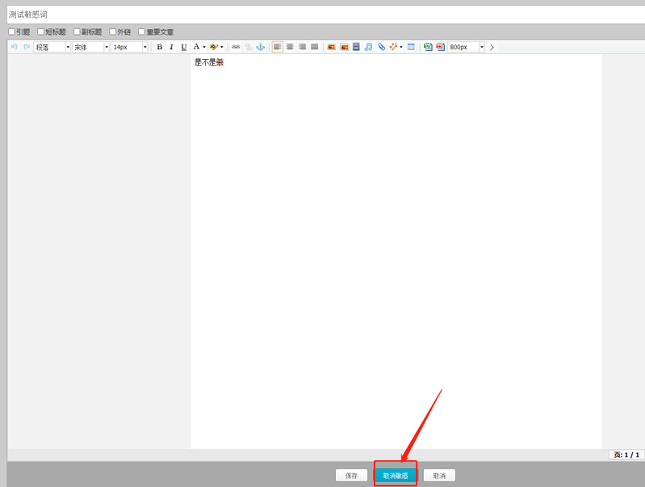Image resolution: width=645 pixels, height=487 pixels.
Task: Insert a table into the editor
Action: 411,48
